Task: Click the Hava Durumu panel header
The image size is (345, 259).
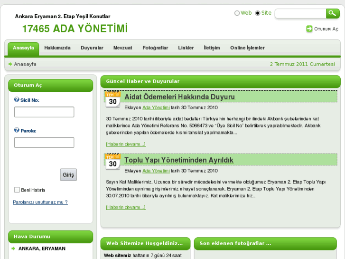Action: 51,237
